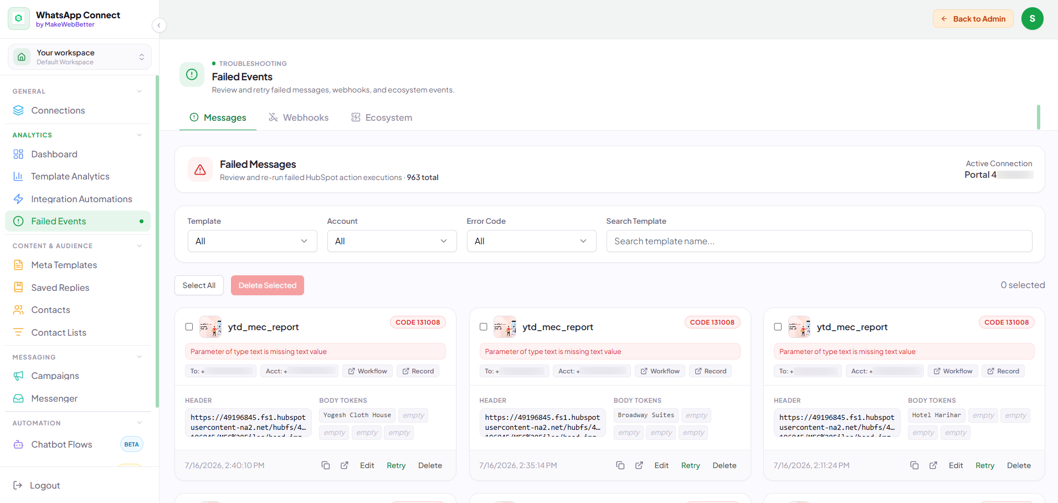Retry the 2:35:14 PM failed message
1058x503 pixels.
click(691, 465)
